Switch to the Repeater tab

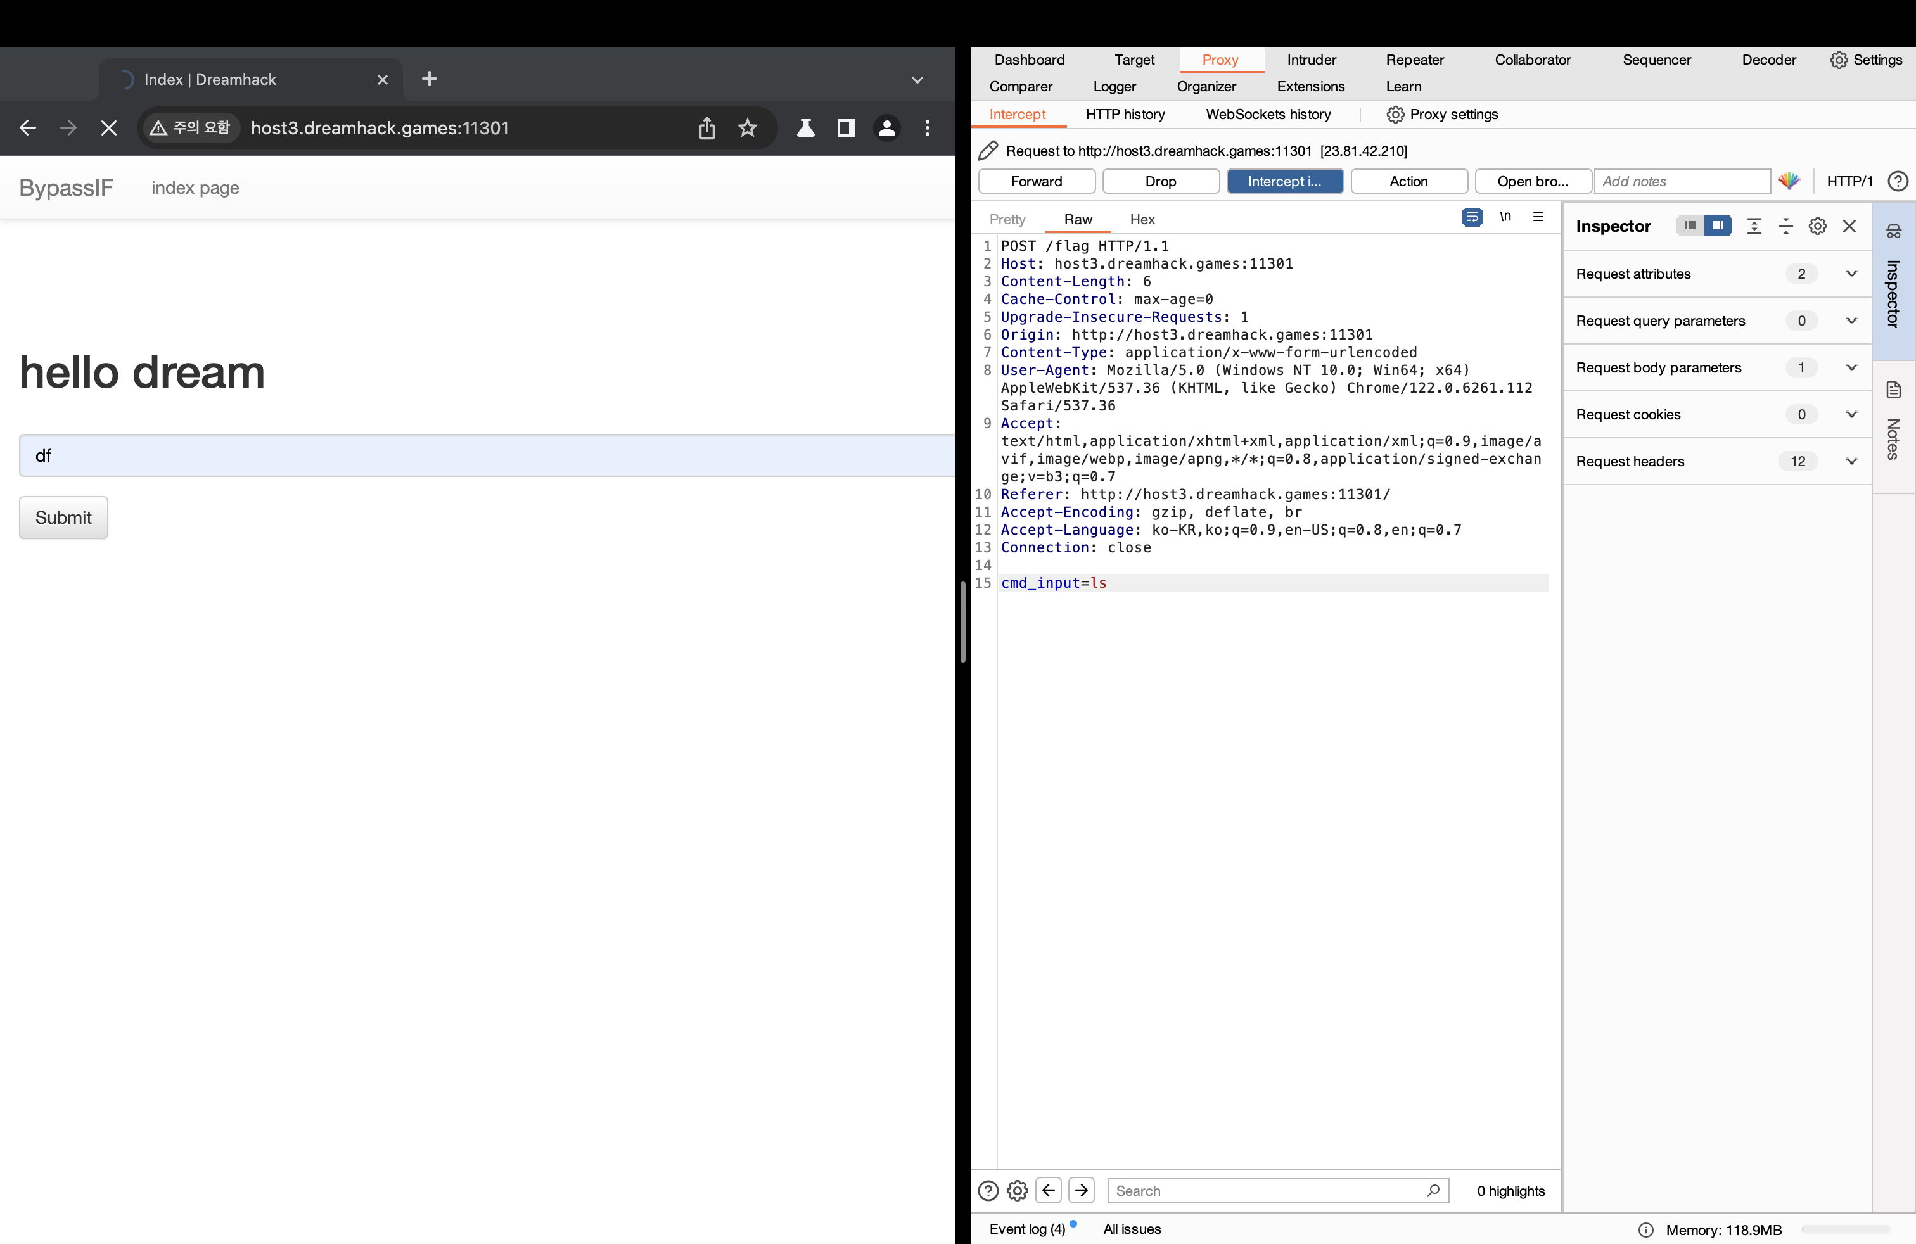point(1414,60)
